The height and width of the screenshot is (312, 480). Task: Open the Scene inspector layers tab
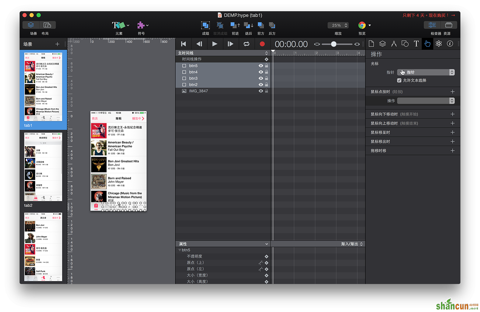pos(382,44)
